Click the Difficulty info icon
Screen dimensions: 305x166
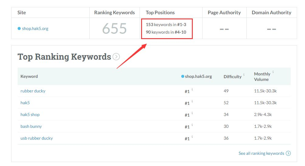point(244,75)
